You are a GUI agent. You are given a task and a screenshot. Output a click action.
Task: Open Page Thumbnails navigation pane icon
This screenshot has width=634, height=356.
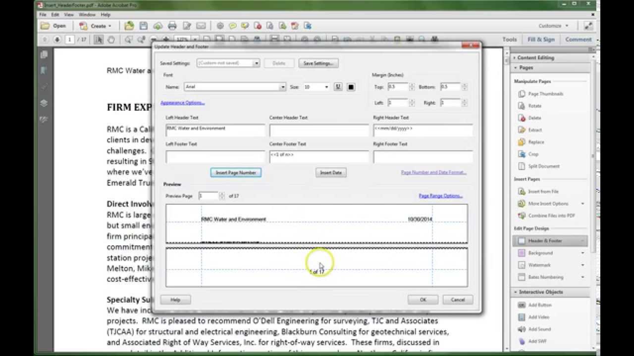coord(44,54)
